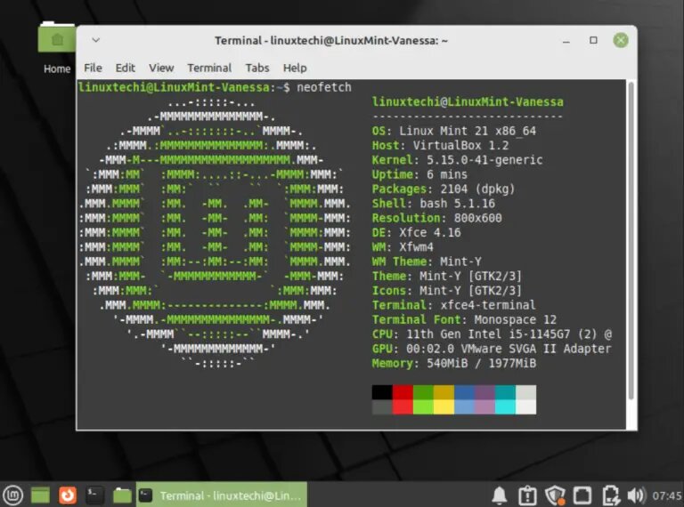Viewport: 684px width, 507px height.
Task: Open the Home desktop folder icon
Action: coord(57,48)
